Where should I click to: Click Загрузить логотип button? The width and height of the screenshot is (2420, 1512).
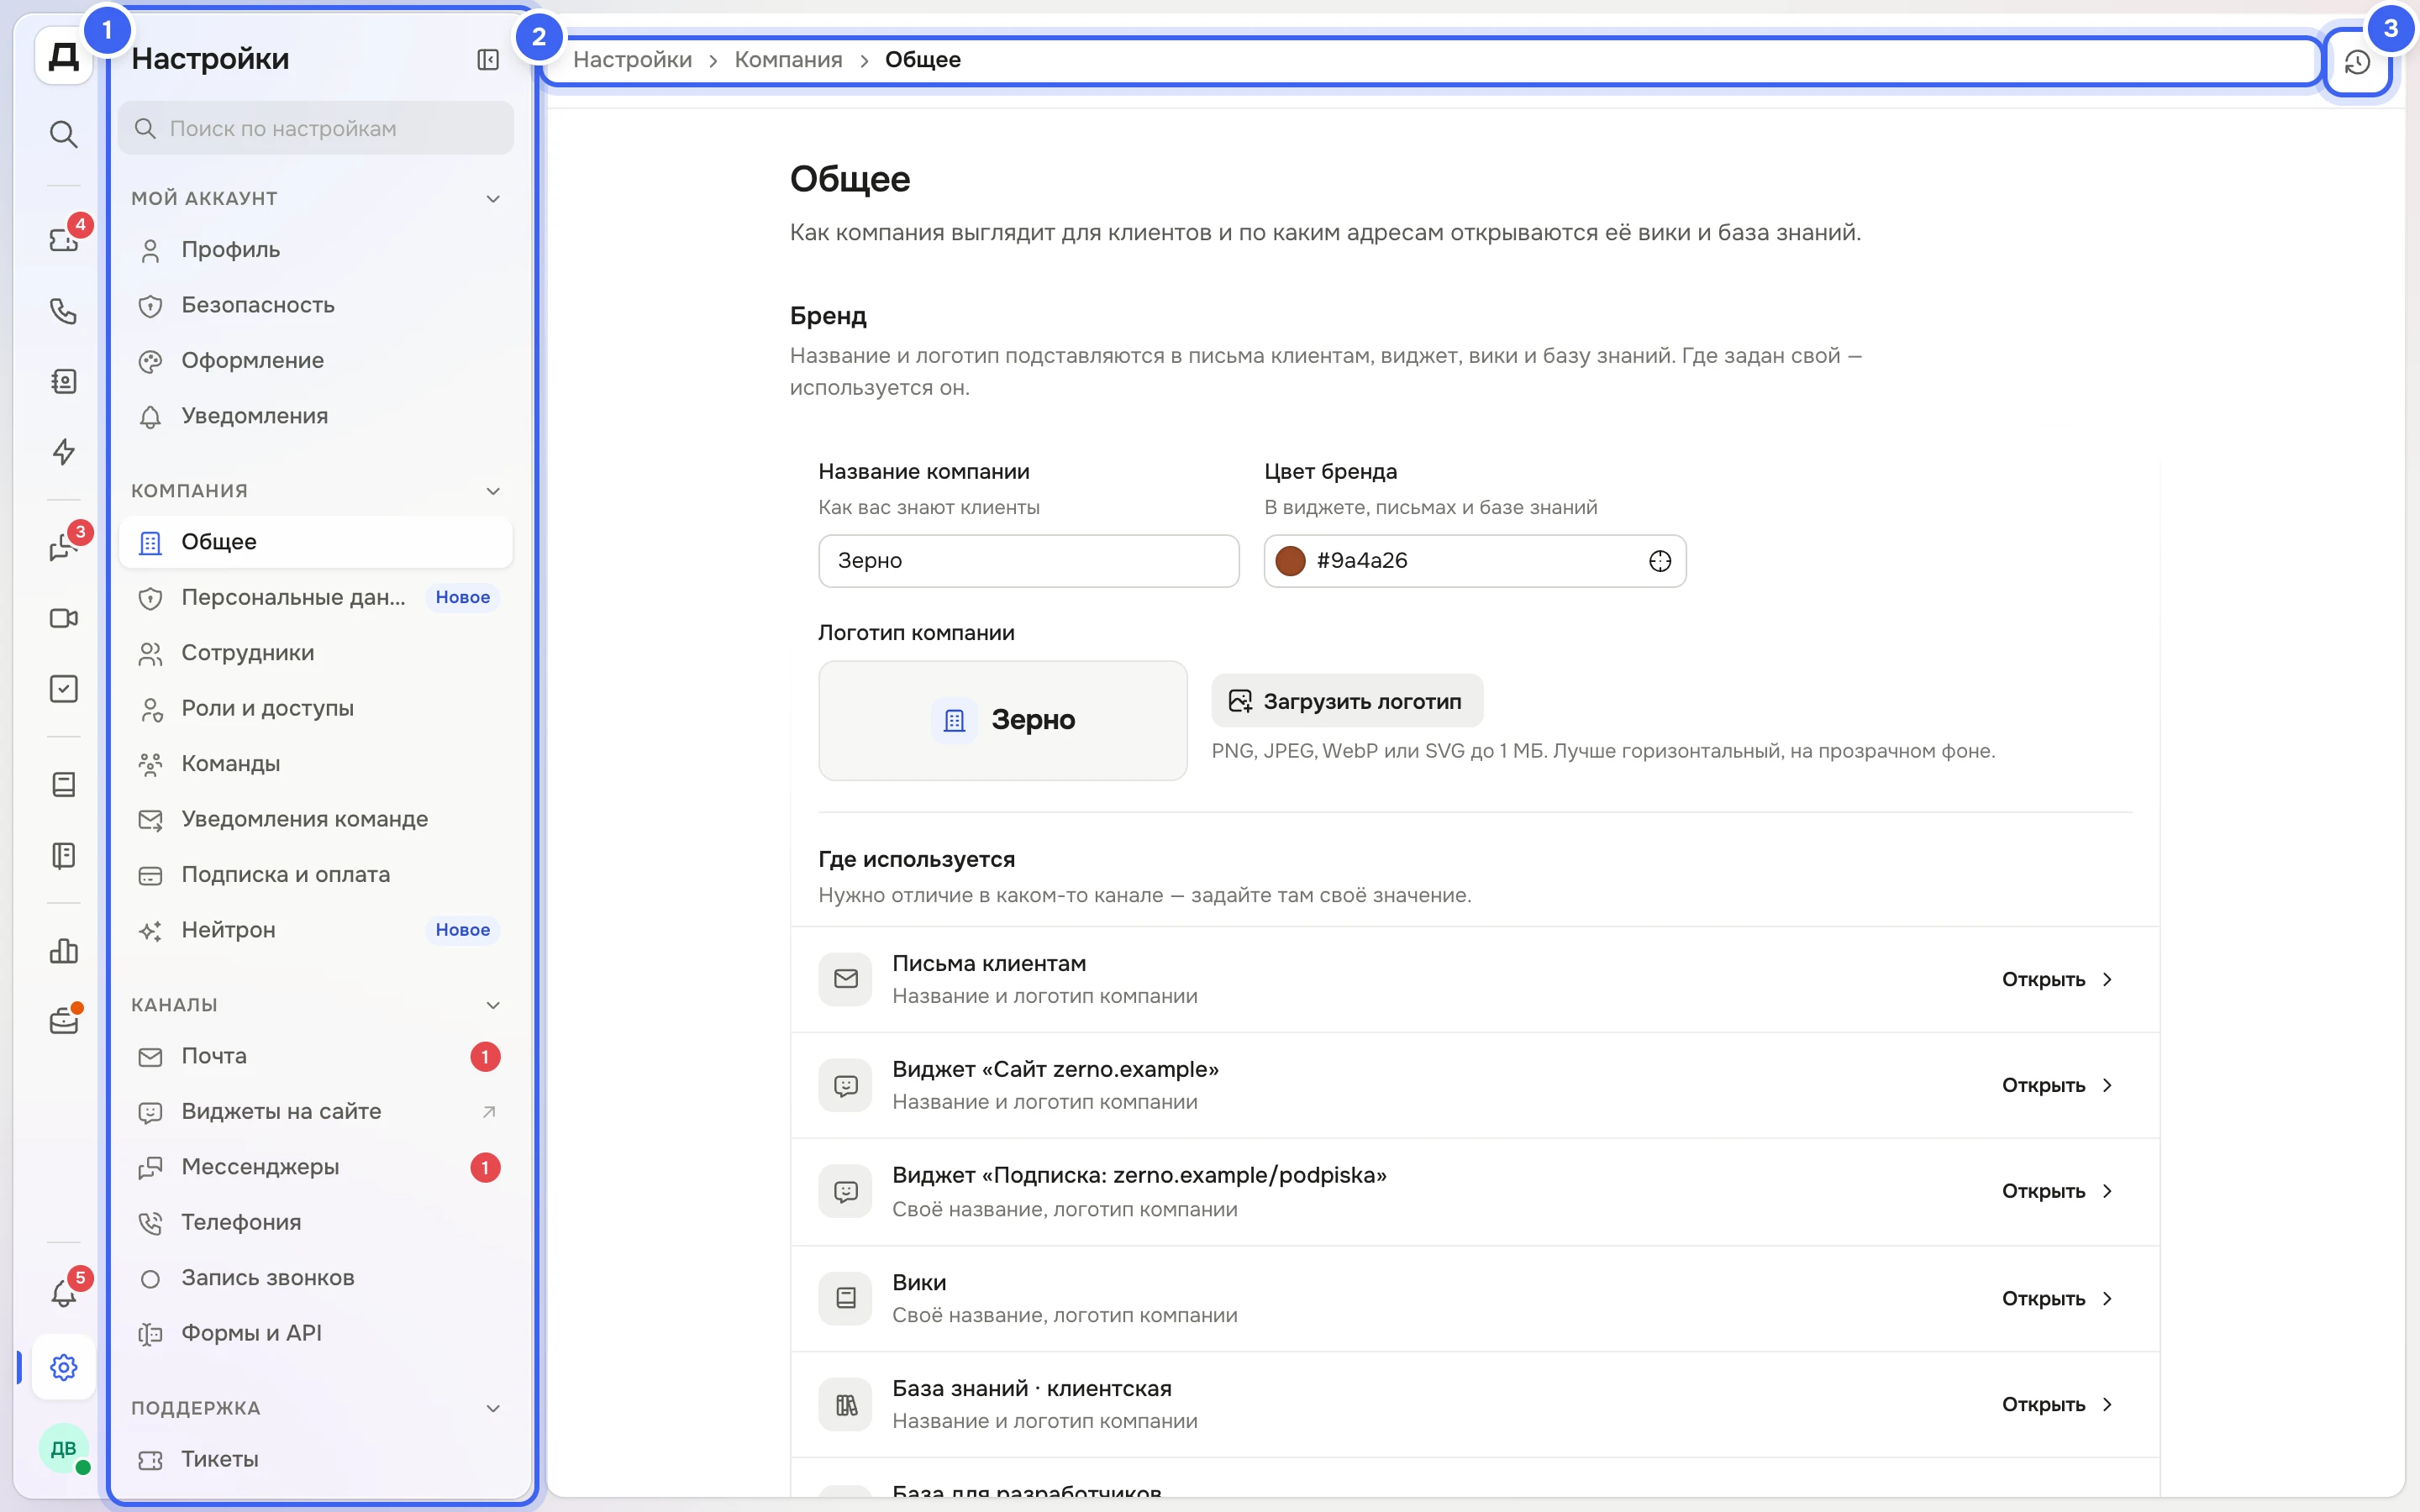pos(1347,701)
